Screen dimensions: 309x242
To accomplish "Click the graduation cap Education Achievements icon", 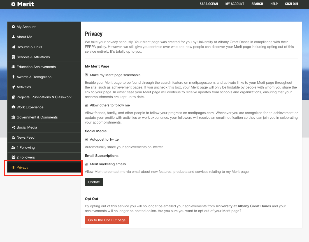I will click(13, 67).
